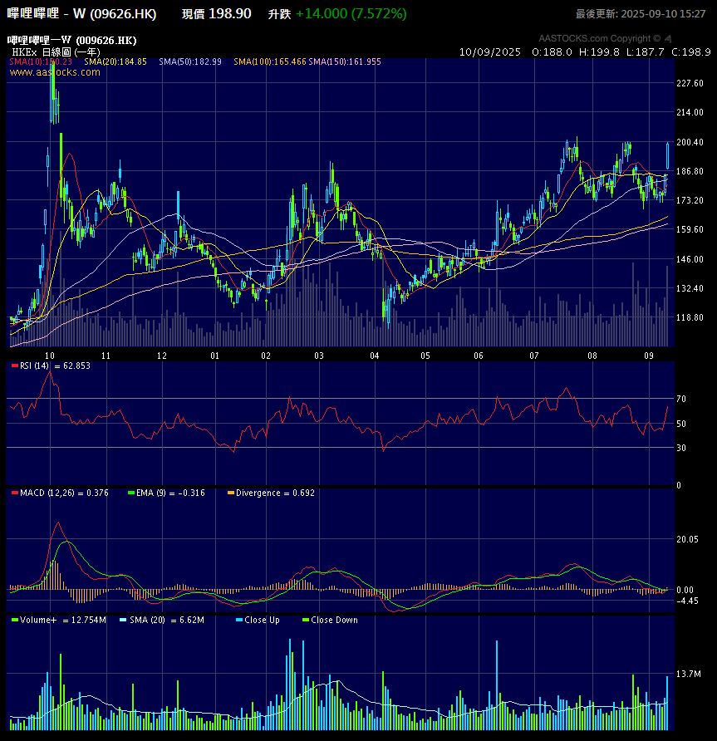Click the HKEx 日線圖 (一年) label
Screen dimensions: 717x741
click(56, 52)
